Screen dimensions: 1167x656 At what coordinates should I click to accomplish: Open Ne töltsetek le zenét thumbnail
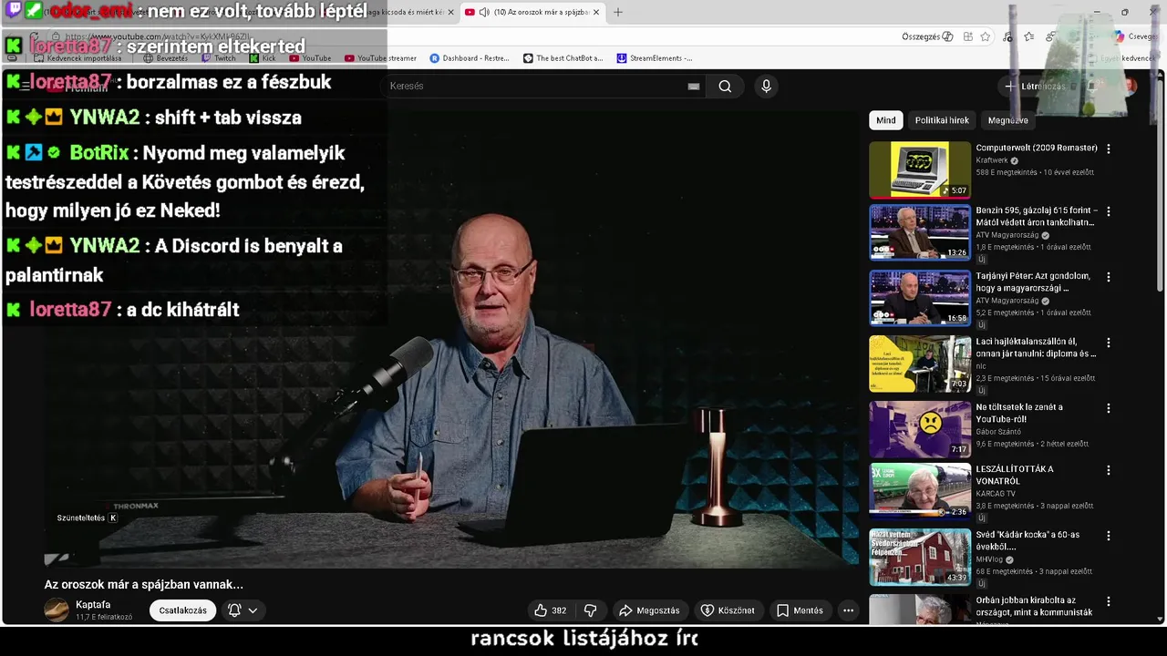920,429
